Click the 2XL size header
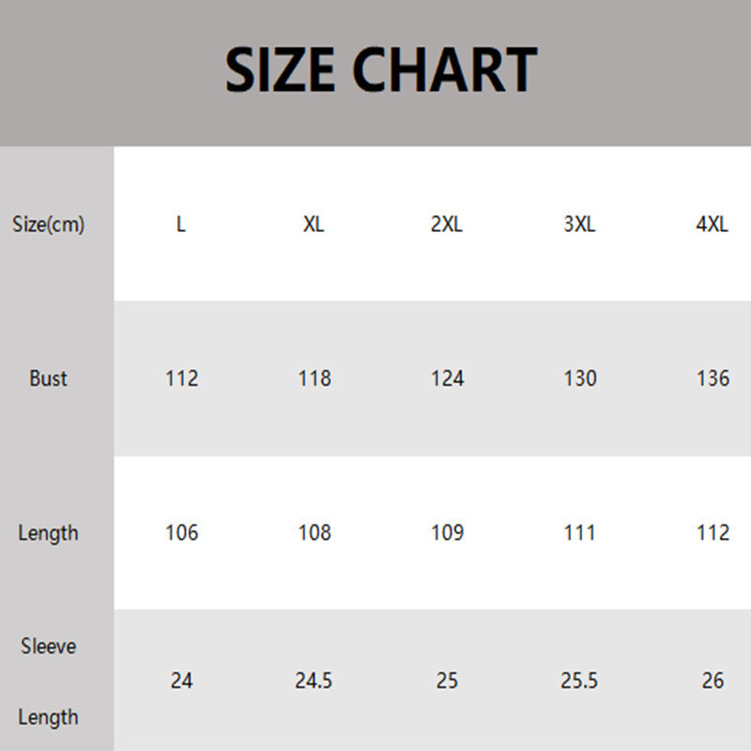This screenshot has height=751, width=751. 447,225
